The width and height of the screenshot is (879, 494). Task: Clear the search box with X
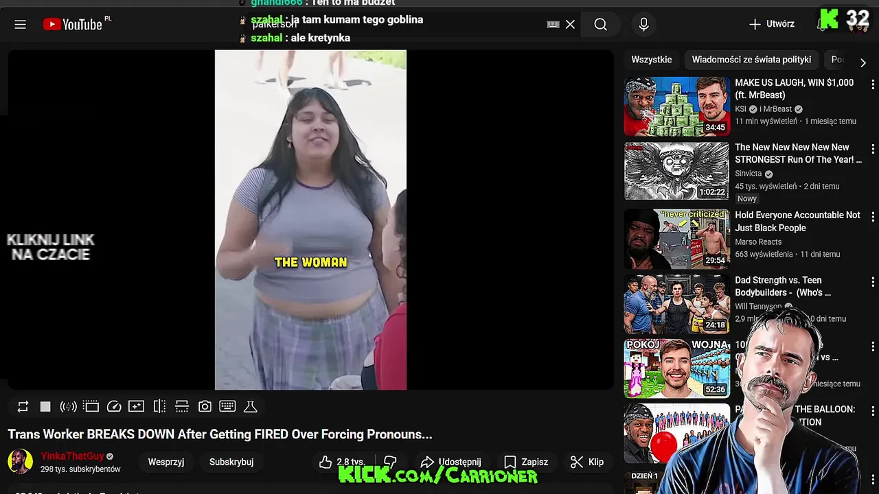[570, 25]
